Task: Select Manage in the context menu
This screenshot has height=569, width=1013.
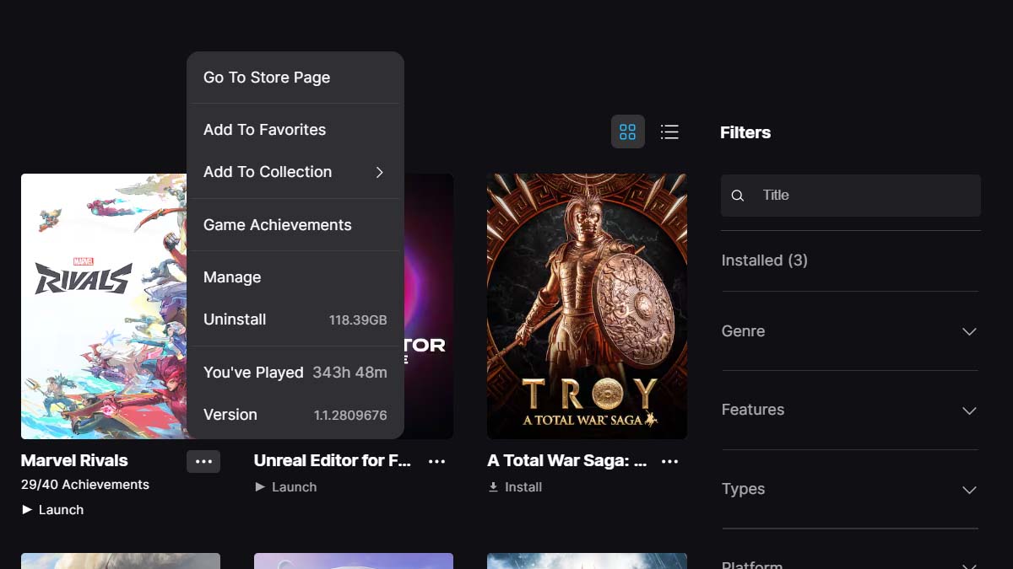Action: coord(232,277)
